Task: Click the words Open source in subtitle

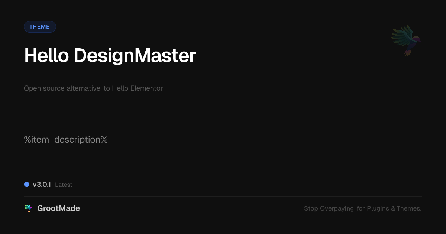Action: [44, 88]
